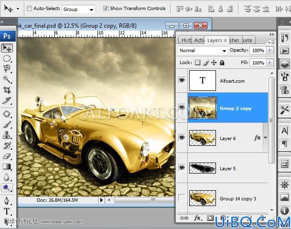Select Group 14 copy 3 layer name
The image size is (291, 229).
tap(238, 199)
